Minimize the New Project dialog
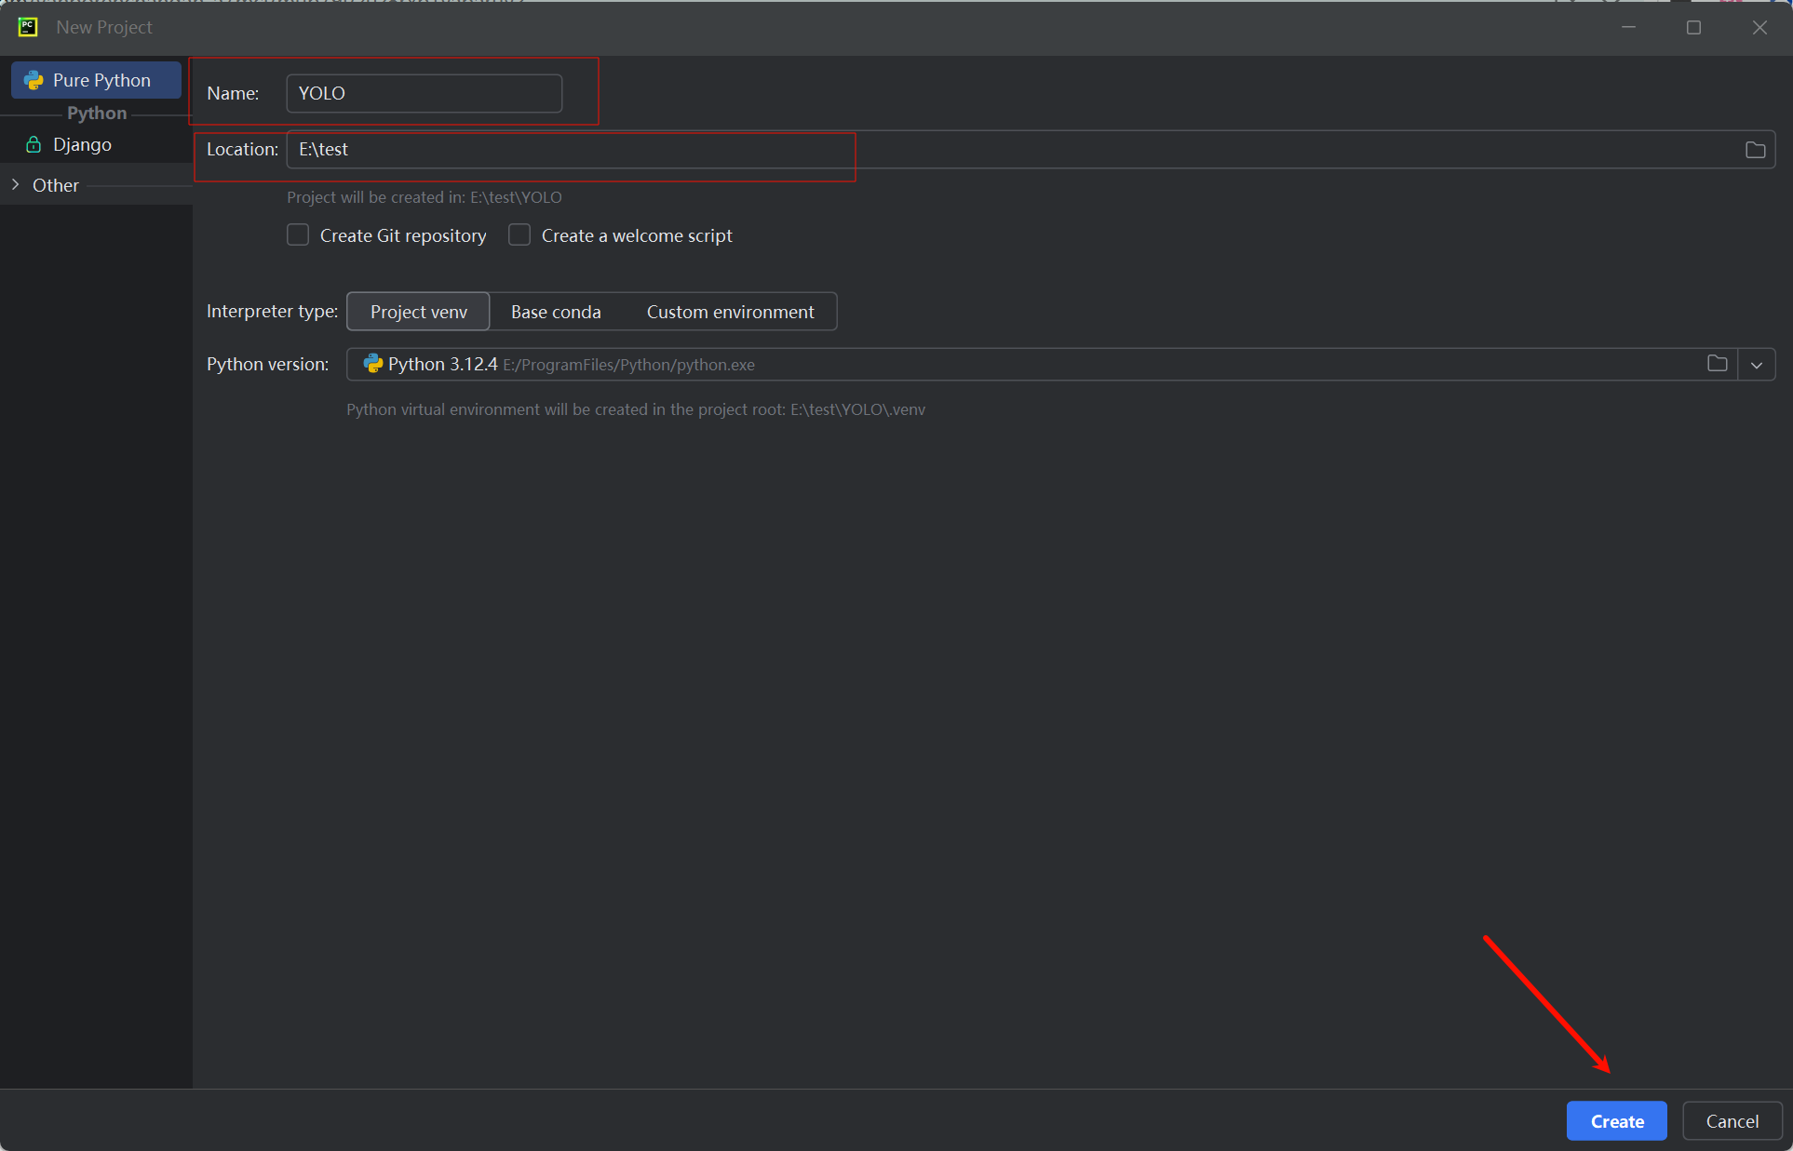This screenshot has width=1793, height=1151. click(x=1628, y=28)
